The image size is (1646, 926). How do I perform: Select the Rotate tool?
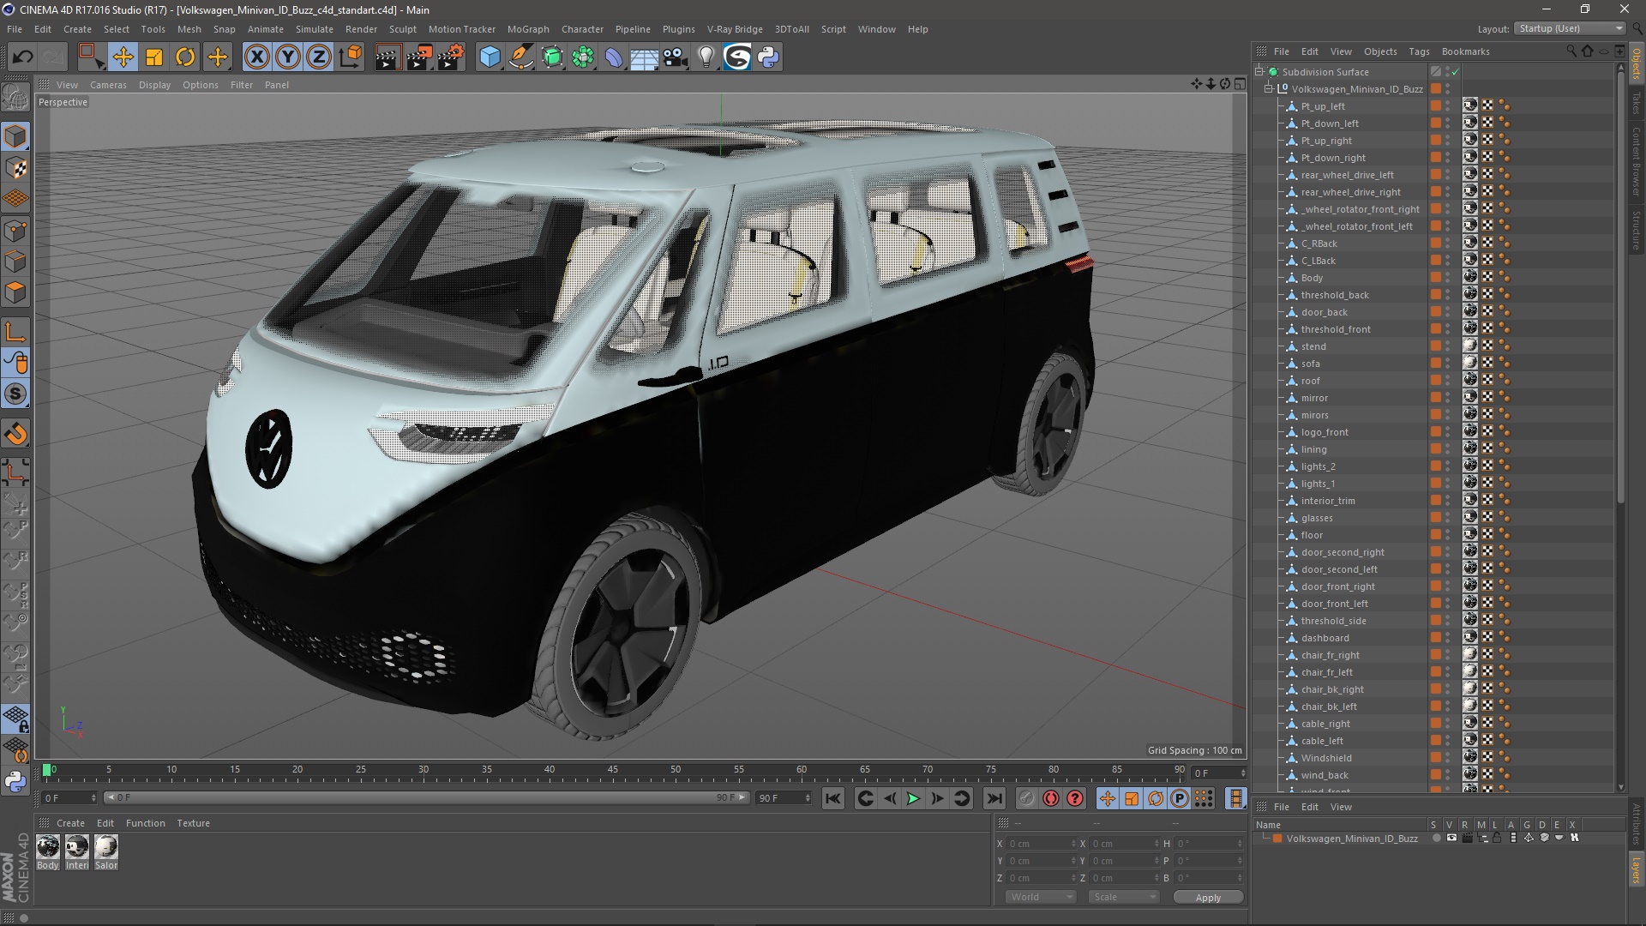coord(185,57)
